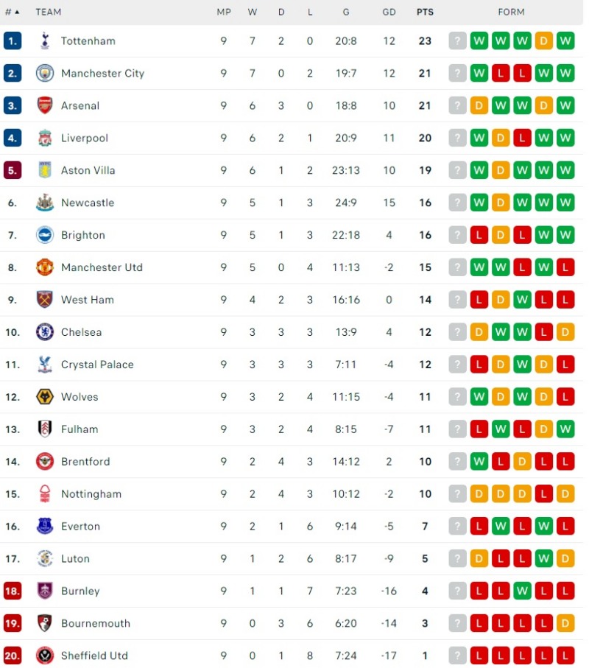
Task: Click Luton's green win form badge
Action: pyautogui.click(x=544, y=558)
